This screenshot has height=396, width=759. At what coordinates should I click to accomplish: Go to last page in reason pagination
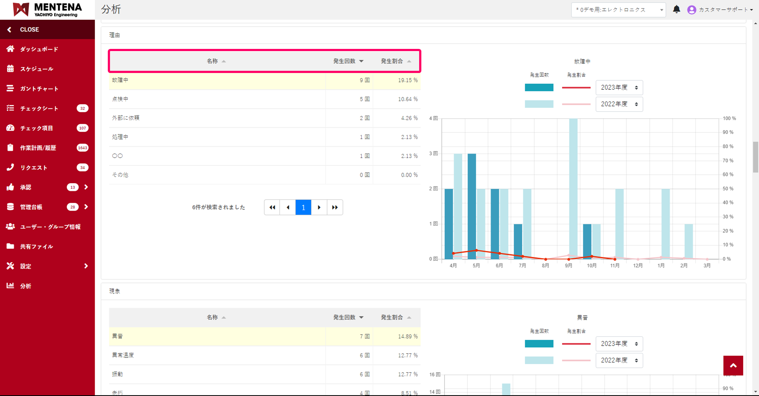click(335, 207)
